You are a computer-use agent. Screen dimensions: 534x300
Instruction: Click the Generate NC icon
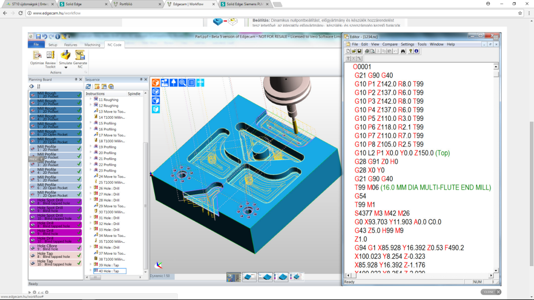pos(80,55)
